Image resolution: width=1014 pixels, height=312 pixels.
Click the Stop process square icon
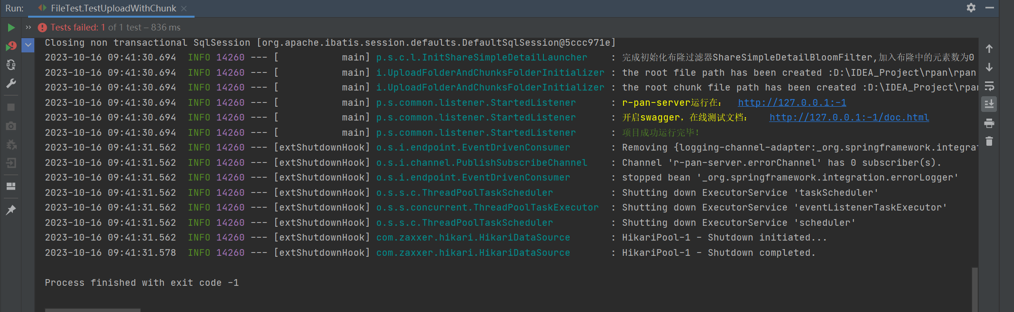(x=11, y=107)
